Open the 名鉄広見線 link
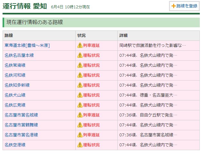The height and width of the screenshot is (154, 203). click(x=15, y=105)
